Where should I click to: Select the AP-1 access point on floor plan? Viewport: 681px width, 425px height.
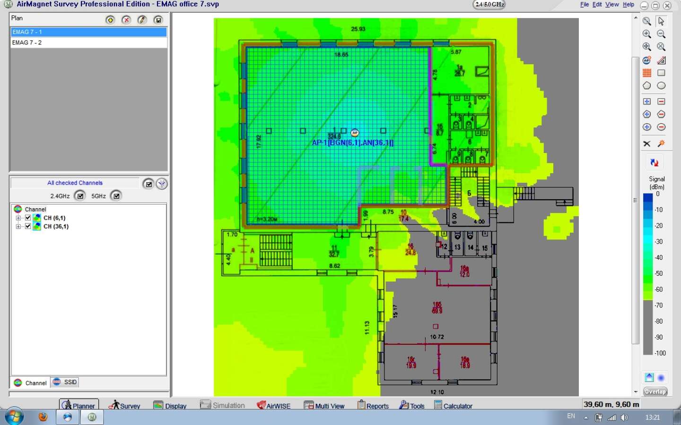tap(355, 133)
